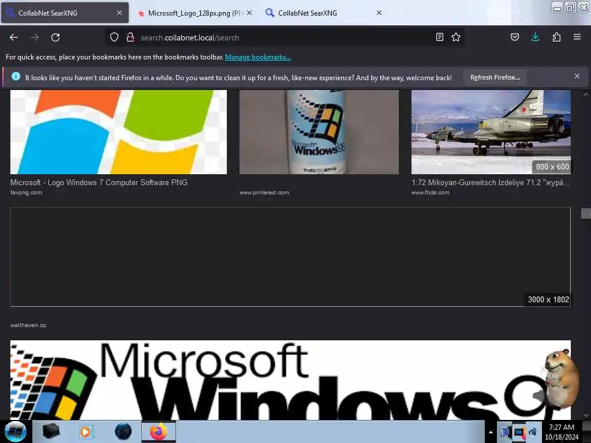This screenshot has width=591, height=443.
Task: Open the taskbar clock and date
Action: (562, 431)
